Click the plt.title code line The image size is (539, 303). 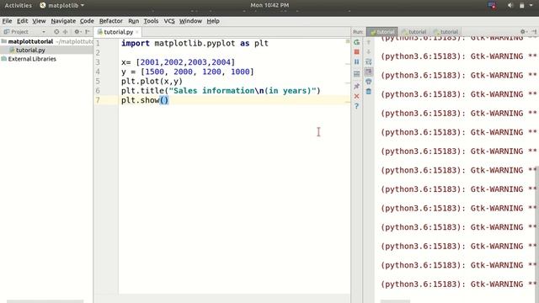(x=221, y=91)
